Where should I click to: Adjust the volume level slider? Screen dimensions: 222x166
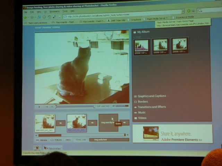122,106
